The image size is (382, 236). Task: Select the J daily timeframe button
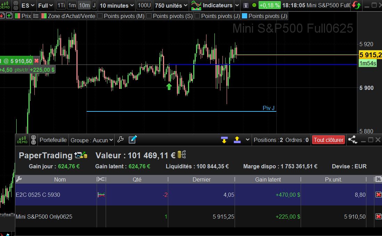click(94, 5)
